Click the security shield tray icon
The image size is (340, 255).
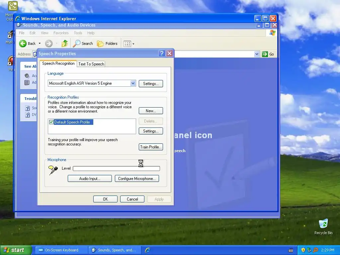[303, 250]
